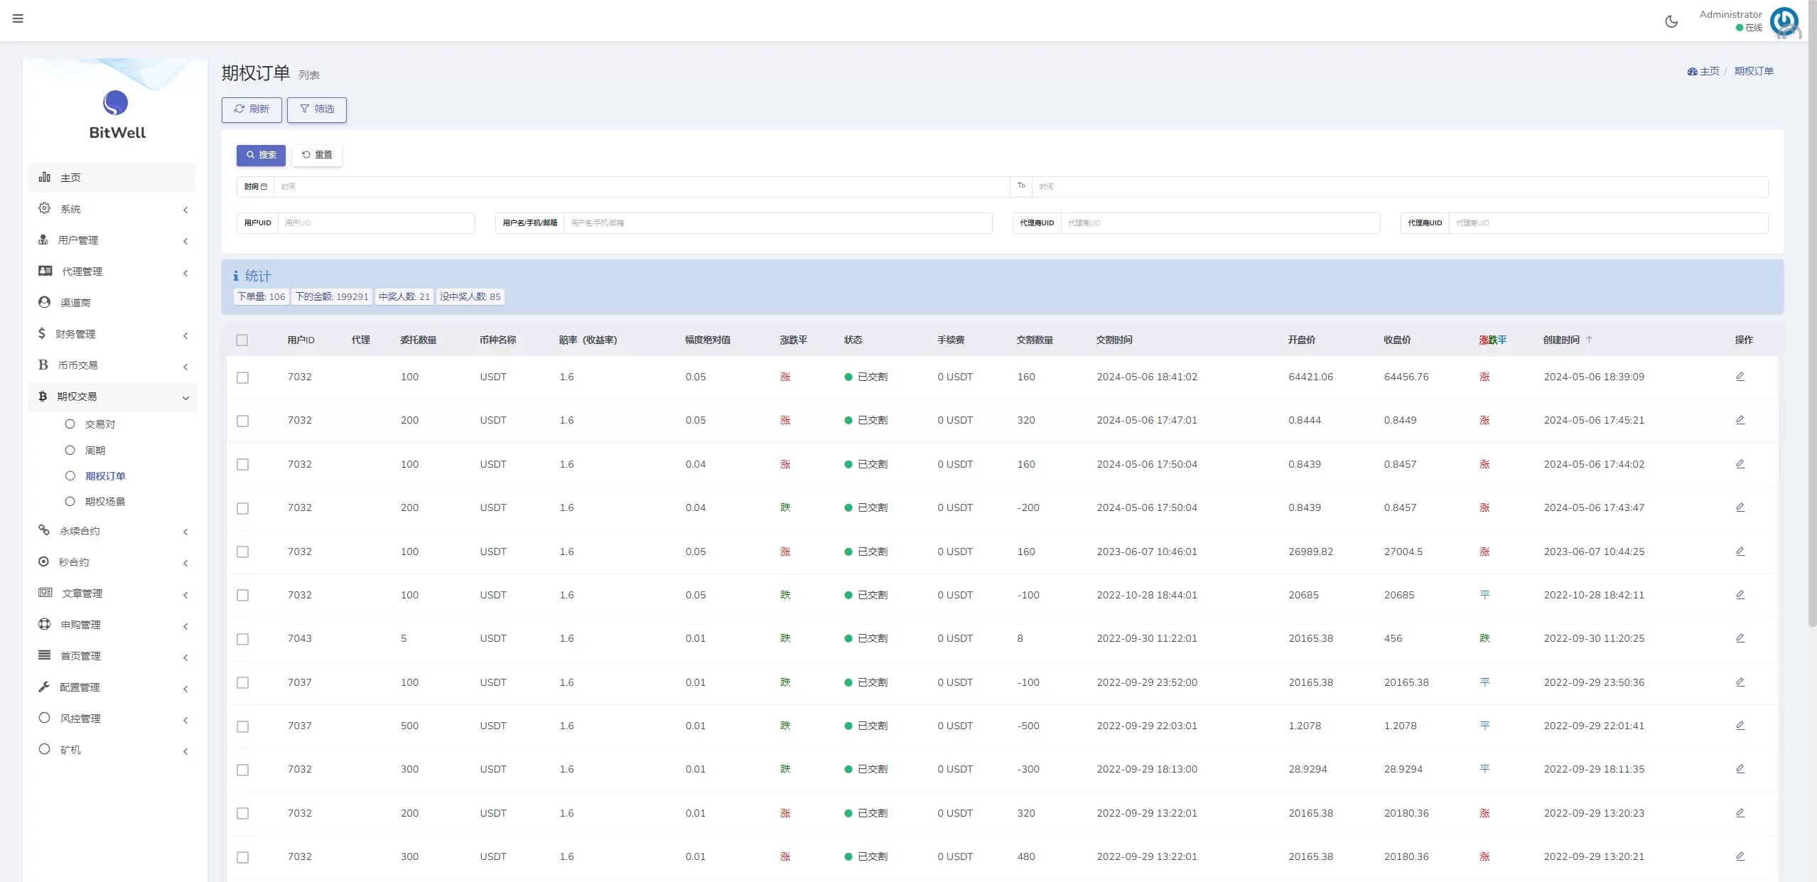The image size is (1817, 882).
Task: Click the 刷新 refresh button
Action: point(252,109)
